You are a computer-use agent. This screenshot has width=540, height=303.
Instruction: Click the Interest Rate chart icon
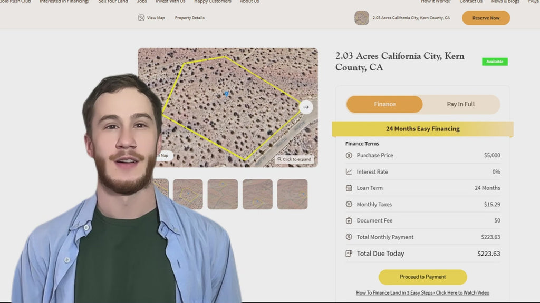click(349, 171)
